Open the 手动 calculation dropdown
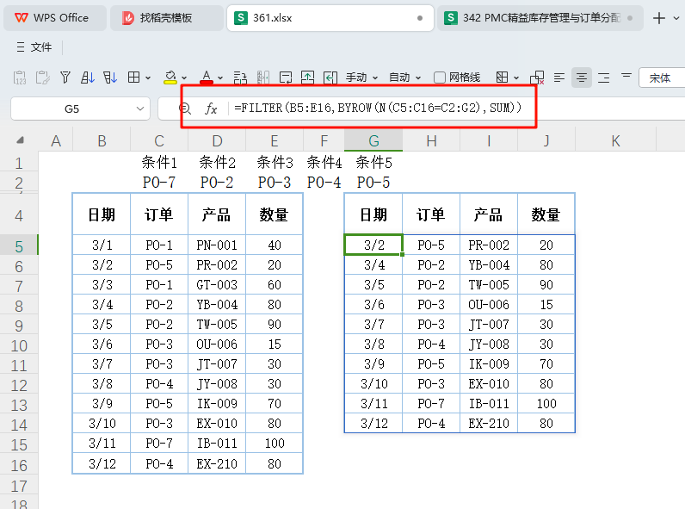 pos(361,78)
